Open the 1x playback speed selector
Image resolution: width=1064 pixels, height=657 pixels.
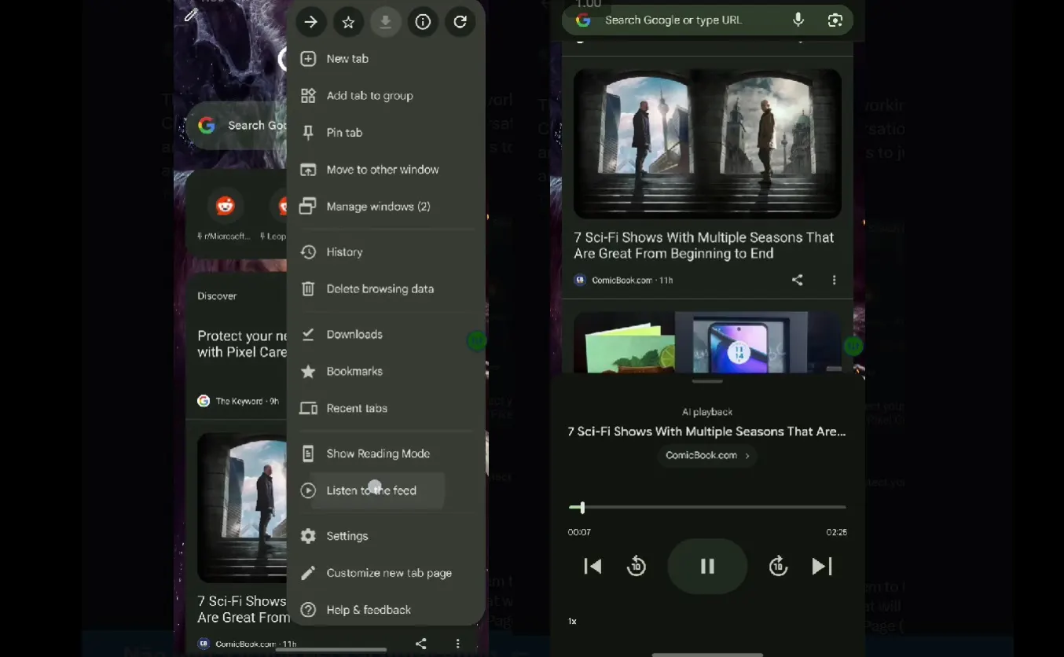pyautogui.click(x=572, y=622)
